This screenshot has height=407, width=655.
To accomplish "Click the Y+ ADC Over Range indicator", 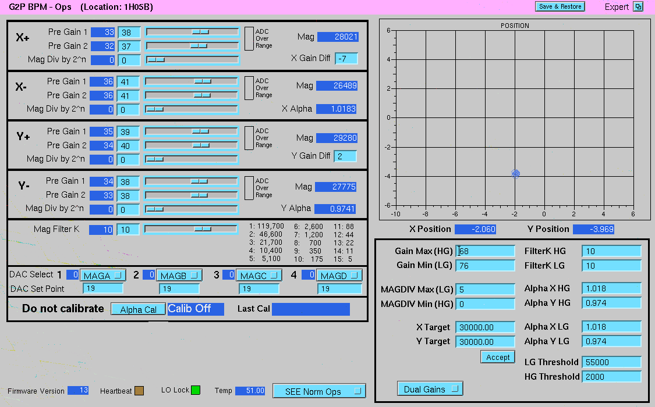I will [249, 138].
